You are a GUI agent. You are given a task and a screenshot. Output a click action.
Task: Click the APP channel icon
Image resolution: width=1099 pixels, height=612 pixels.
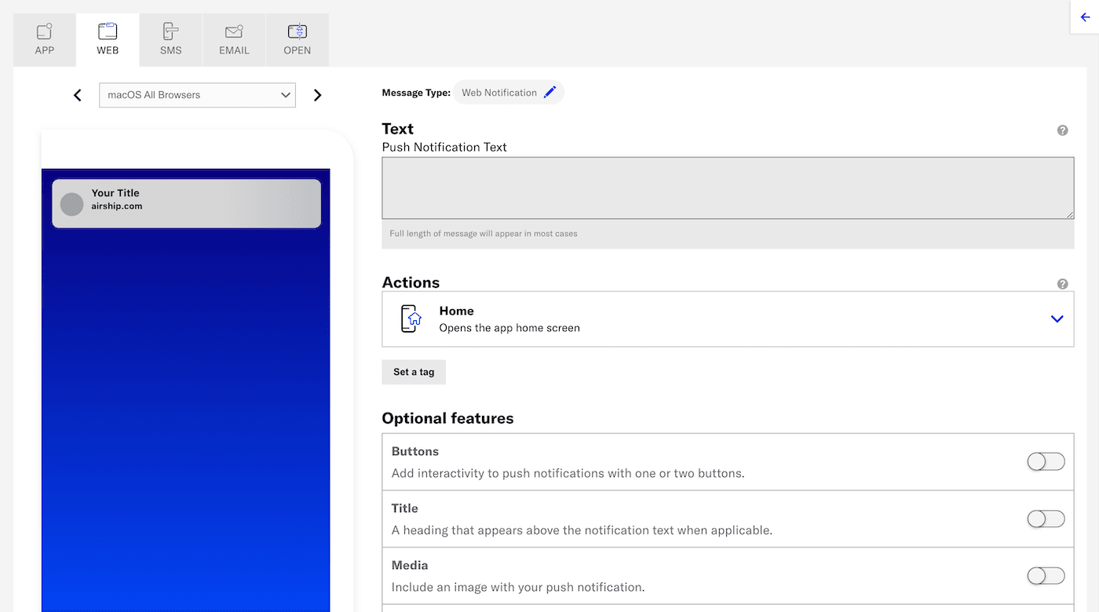tap(45, 31)
